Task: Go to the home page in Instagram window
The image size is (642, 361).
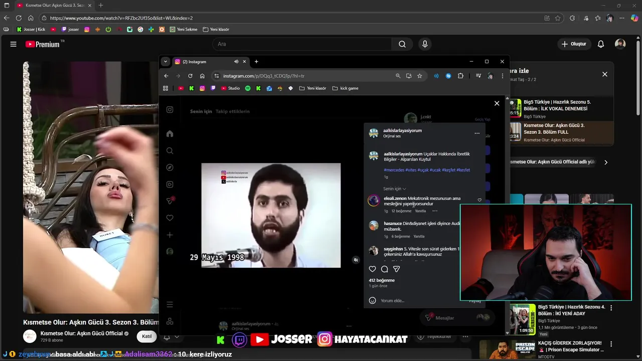Action: pyautogui.click(x=202, y=76)
